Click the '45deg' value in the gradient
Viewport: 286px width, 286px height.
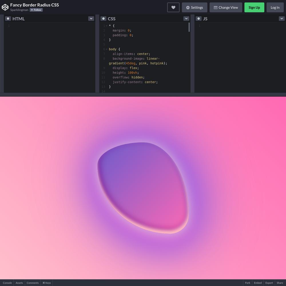point(131,63)
